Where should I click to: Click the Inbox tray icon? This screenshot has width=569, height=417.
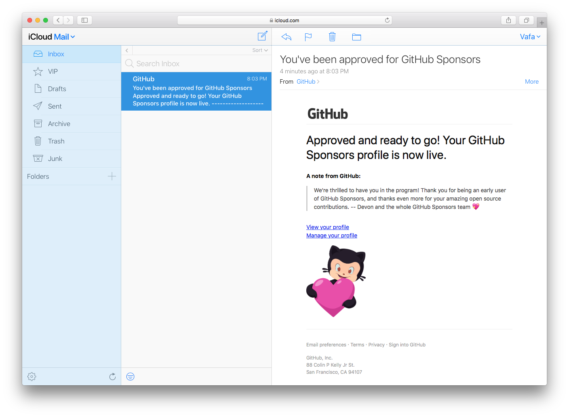pos(38,54)
